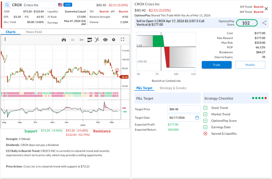Image resolution: width=272 pixels, height=179 pixels.
Task: Add an indicator with the fx icon
Action: click(97, 40)
